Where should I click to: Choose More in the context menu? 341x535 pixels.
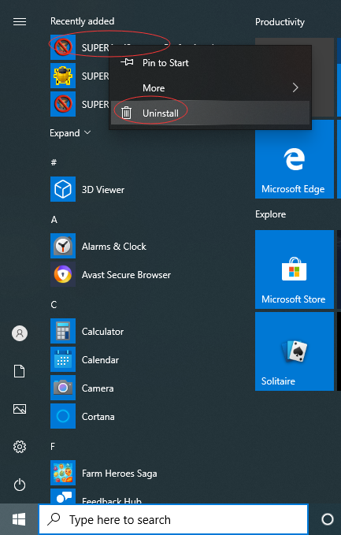(x=210, y=88)
